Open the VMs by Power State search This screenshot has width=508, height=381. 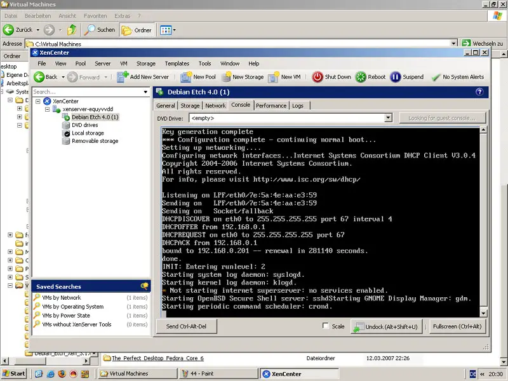[x=66, y=315]
